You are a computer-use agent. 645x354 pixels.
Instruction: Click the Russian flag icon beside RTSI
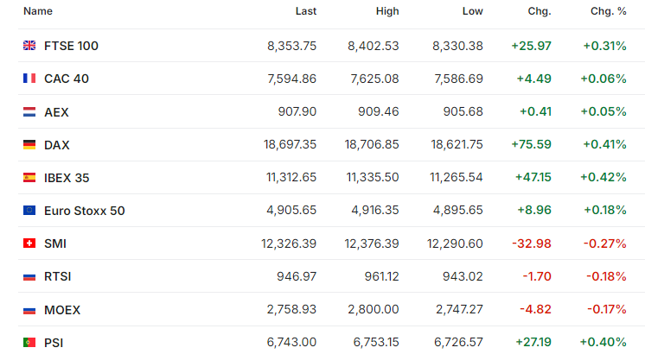[29, 276]
